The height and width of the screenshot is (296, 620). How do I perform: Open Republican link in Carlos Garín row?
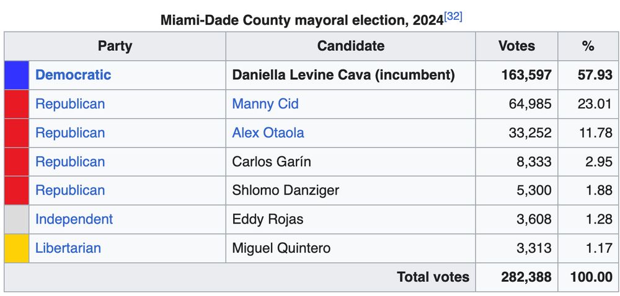(70, 162)
